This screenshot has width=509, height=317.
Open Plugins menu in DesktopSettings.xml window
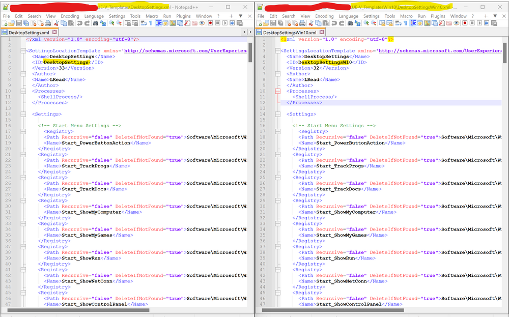pyautogui.click(x=183, y=16)
